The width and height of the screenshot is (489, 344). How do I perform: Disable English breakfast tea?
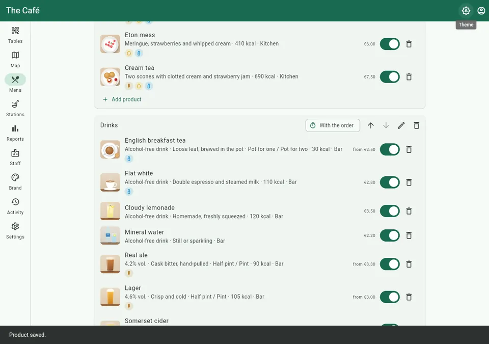point(390,149)
